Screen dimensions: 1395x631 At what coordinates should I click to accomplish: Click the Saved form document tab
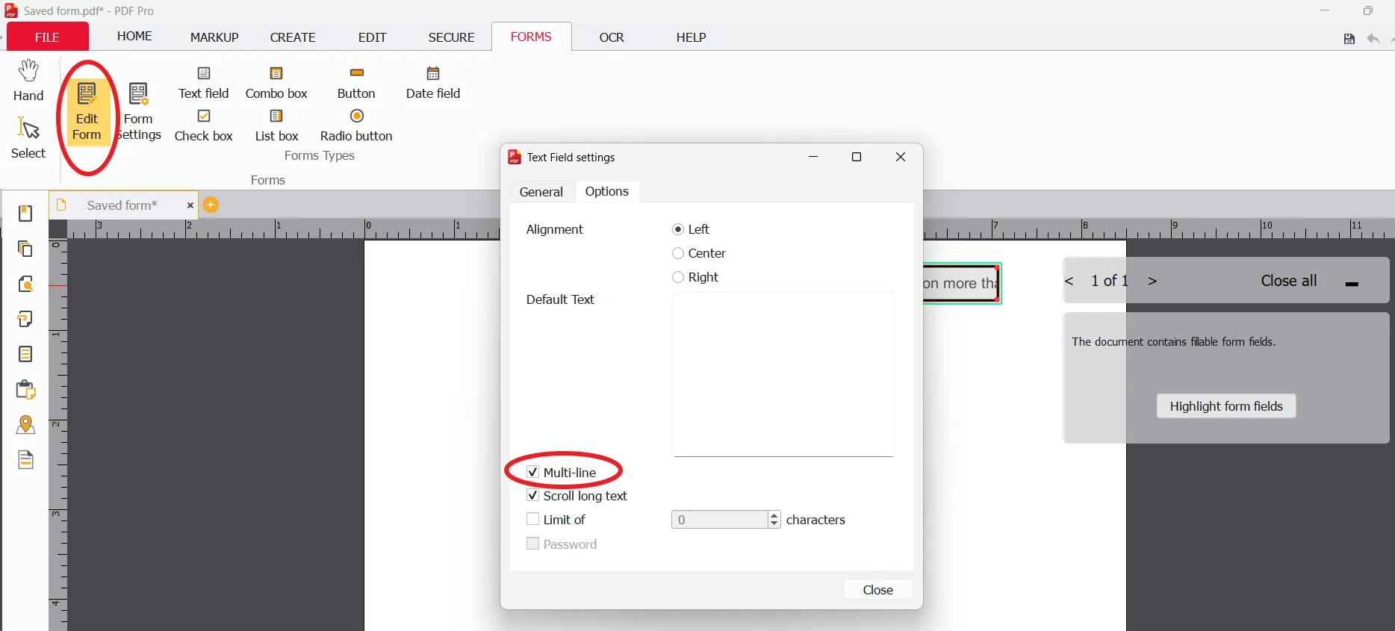pyautogui.click(x=122, y=205)
